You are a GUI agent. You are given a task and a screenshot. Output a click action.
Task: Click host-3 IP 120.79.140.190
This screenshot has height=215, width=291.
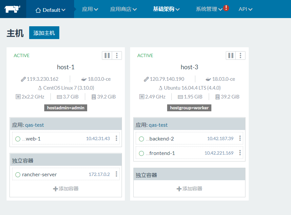pos(167,79)
